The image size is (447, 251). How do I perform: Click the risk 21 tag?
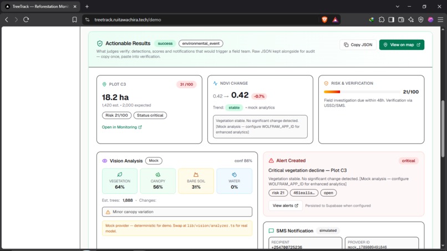278,193
